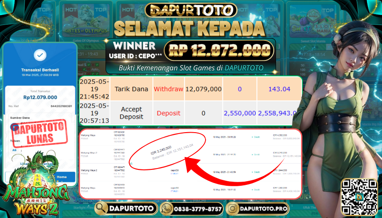Click the DAPURTOTO header logo
Image resolution: width=382 pixels, height=218 pixels.
point(191,10)
